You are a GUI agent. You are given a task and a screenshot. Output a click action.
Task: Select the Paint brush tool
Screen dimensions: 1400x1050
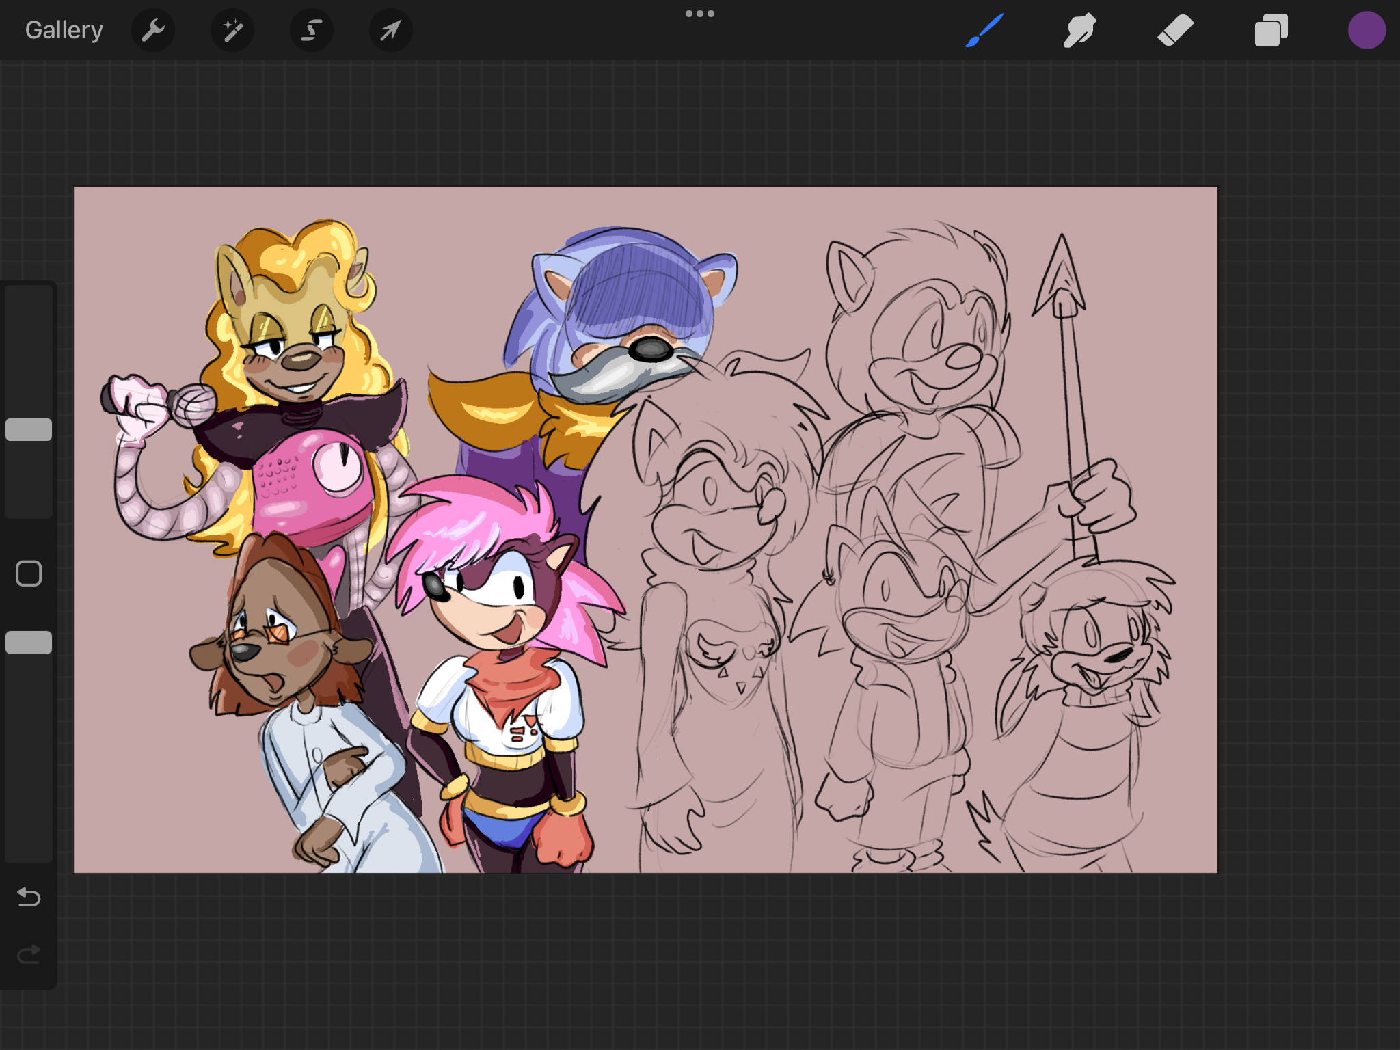pyautogui.click(x=984, y=30)
